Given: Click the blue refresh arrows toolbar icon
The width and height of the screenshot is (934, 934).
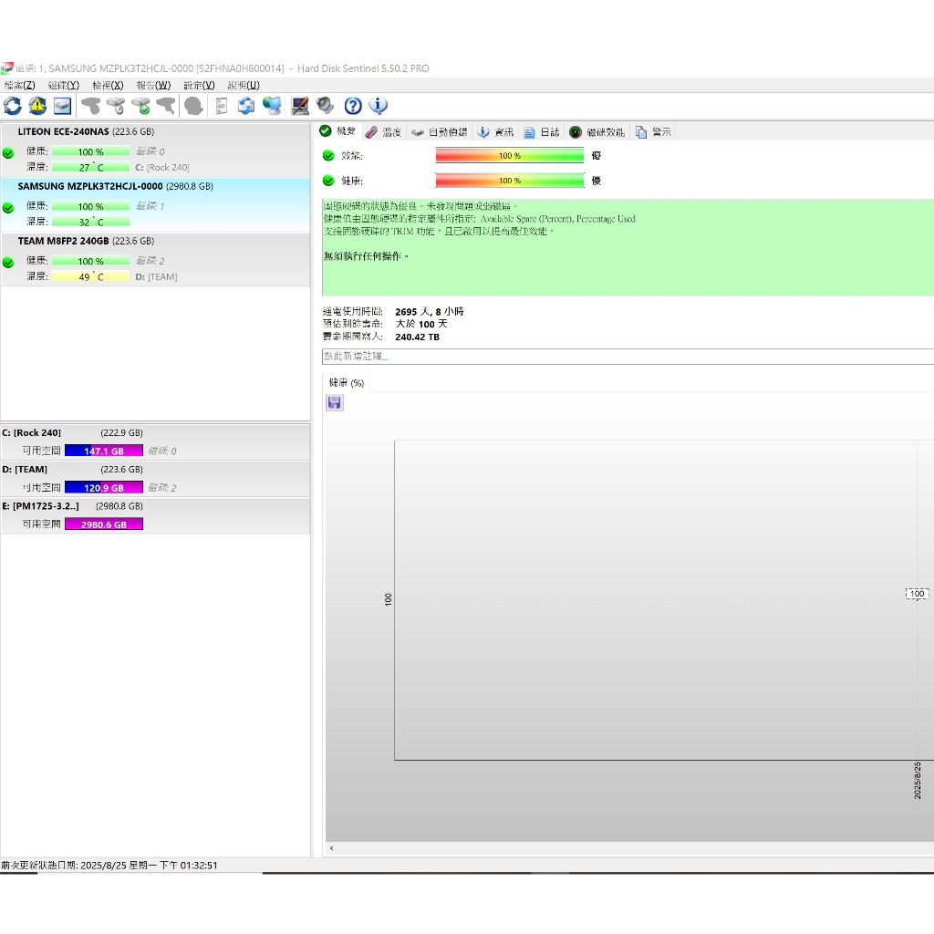Looking at the screenshot, I should (13, 106).
